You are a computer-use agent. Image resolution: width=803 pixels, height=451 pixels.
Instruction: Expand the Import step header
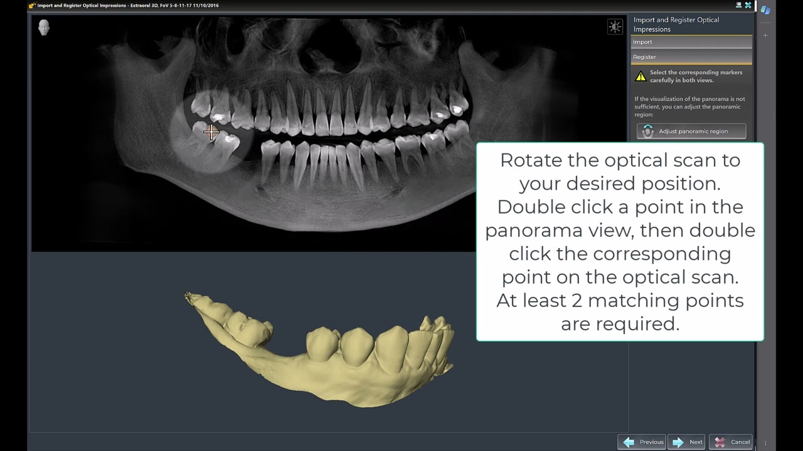click(691, 42)
